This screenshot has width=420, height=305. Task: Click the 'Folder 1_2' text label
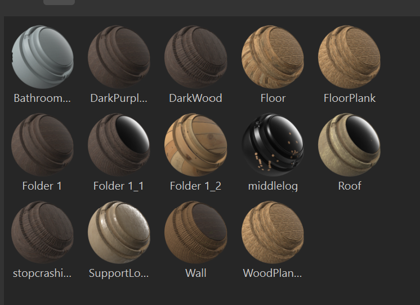coord(195,186)
